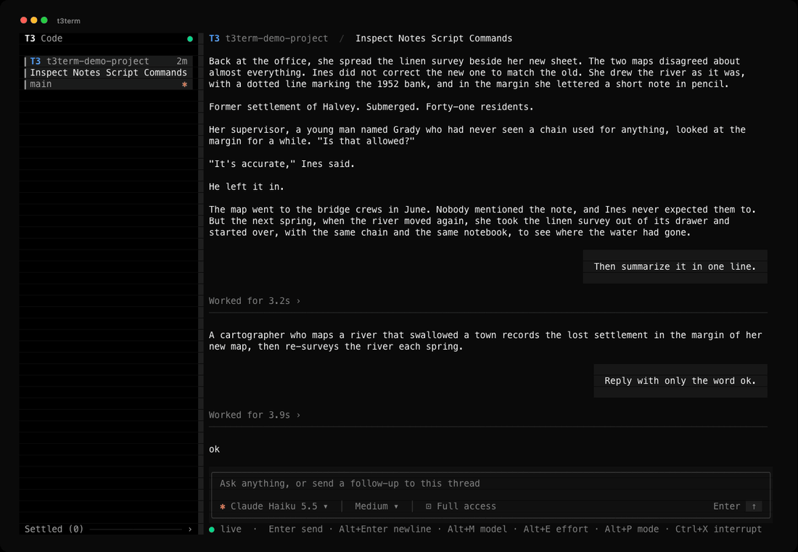The height and width of the screenshot is (552, 798).
Task: Click the green live status indicator dot
Action: tap(212, 530)
